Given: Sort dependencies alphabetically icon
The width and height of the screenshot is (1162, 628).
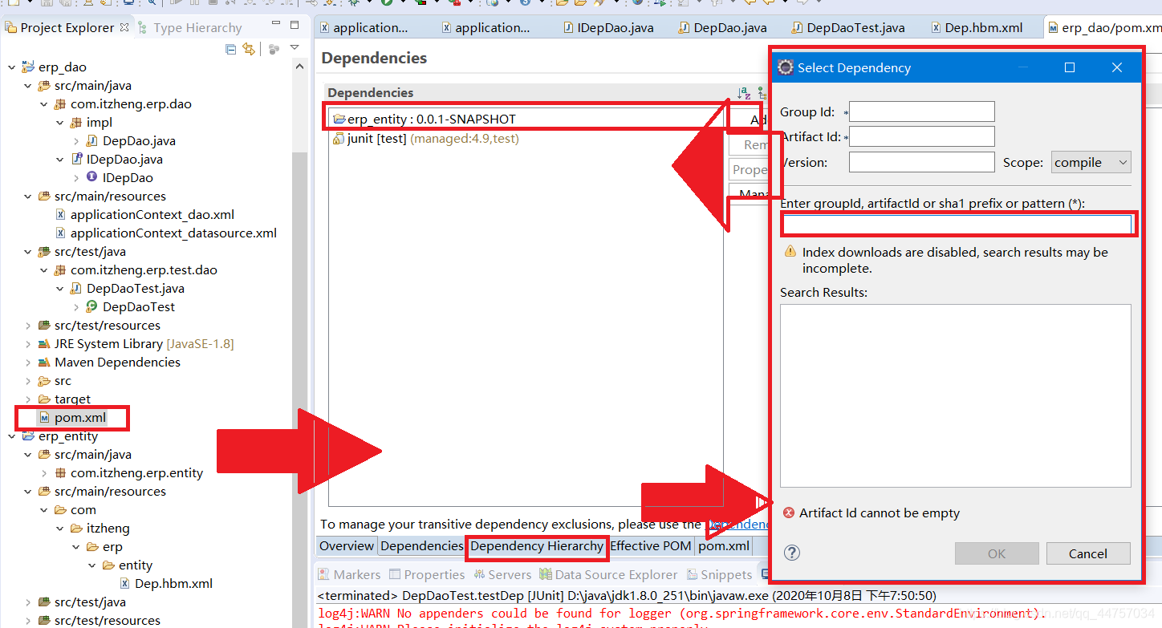Looking at the screenshot, I should pyautogui.click(x=744, y=93).
